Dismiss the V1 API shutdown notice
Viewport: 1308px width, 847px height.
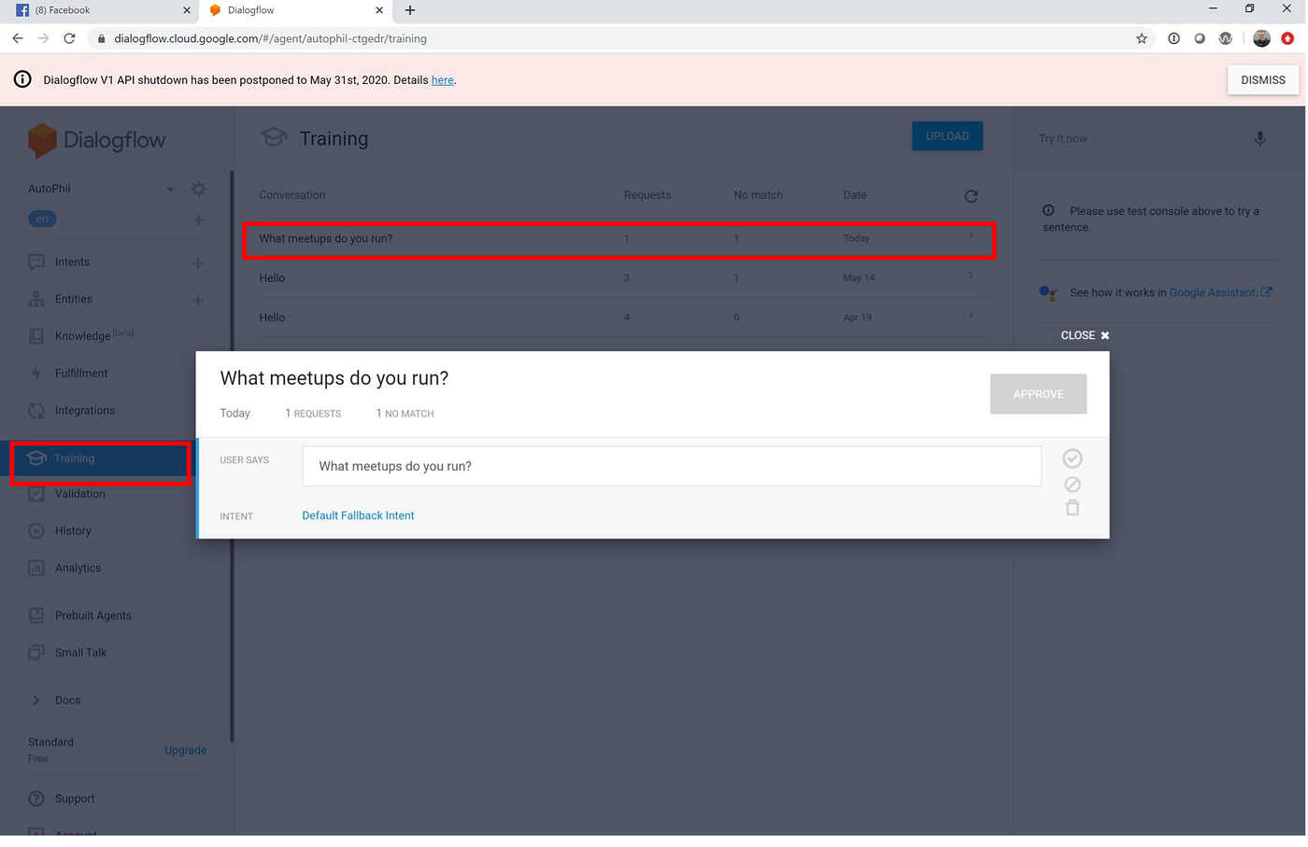click(1262, 79)
